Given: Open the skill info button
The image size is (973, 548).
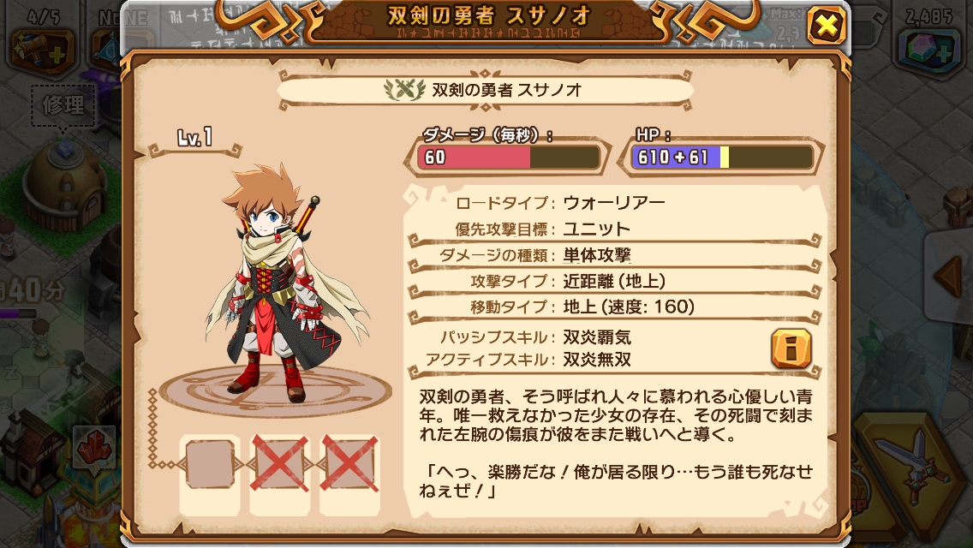Looking at the screenshot, I should [791, 348].
